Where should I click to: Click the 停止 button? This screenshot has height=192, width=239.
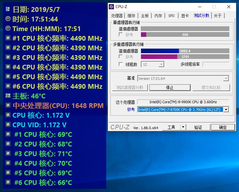170,88
